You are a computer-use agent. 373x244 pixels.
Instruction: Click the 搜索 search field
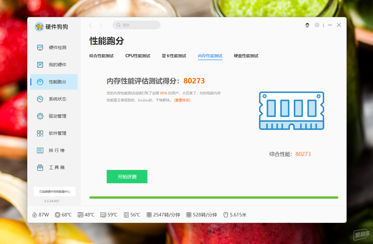pyautogui.click(x=136, y=25)
